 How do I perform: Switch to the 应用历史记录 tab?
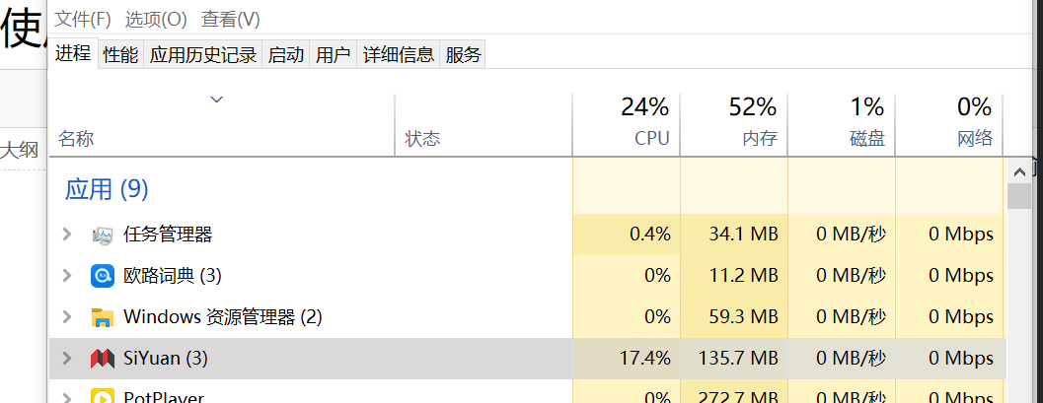pyautogui.click(x=203, y=55)
